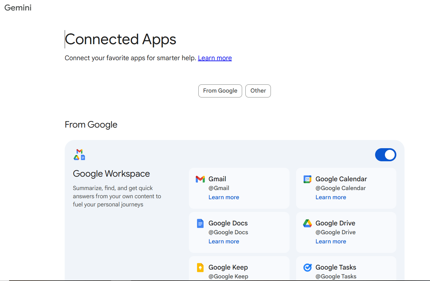Turn off the Google Workspace toggle
This screenshot has height=281, width=430.
pos(386,155)
